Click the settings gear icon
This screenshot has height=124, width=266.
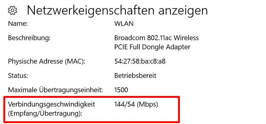(13, 10)
